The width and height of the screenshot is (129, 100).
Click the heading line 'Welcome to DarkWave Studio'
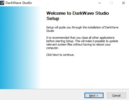coord(78,13)
